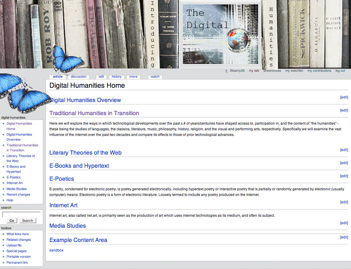Open Literary Theories of the Web in the sidebar

coord(21,158)
